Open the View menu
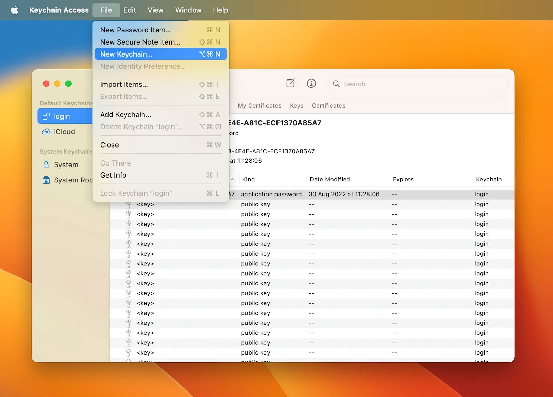The height and width of the screenshot is (397, 553). point(156,10)
